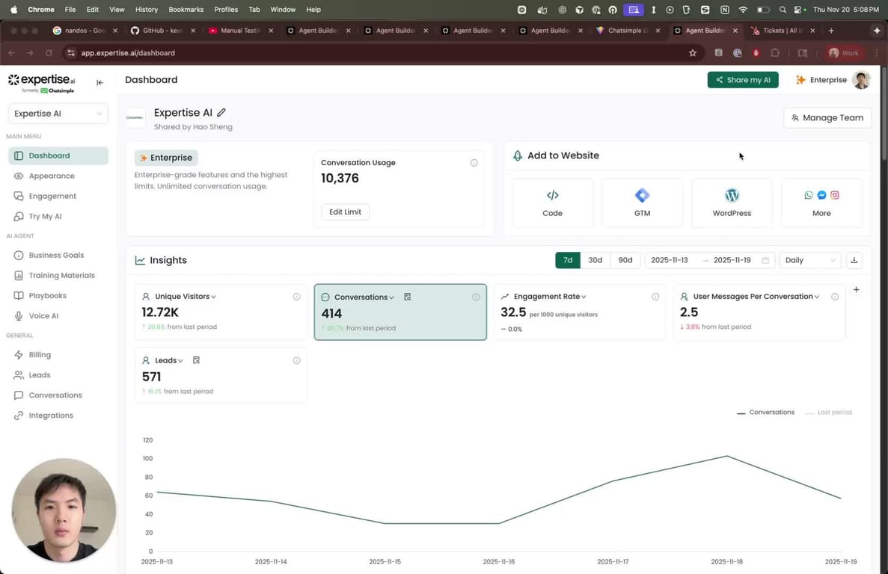Click the end date 2025-11-19 field

[x=732, y=260]
